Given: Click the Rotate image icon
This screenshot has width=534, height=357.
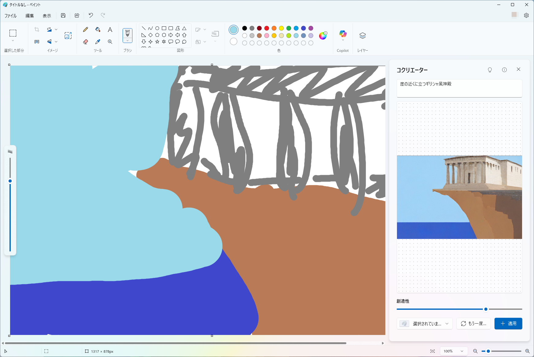Looking at the screenshot, I should tap(49, 29).
